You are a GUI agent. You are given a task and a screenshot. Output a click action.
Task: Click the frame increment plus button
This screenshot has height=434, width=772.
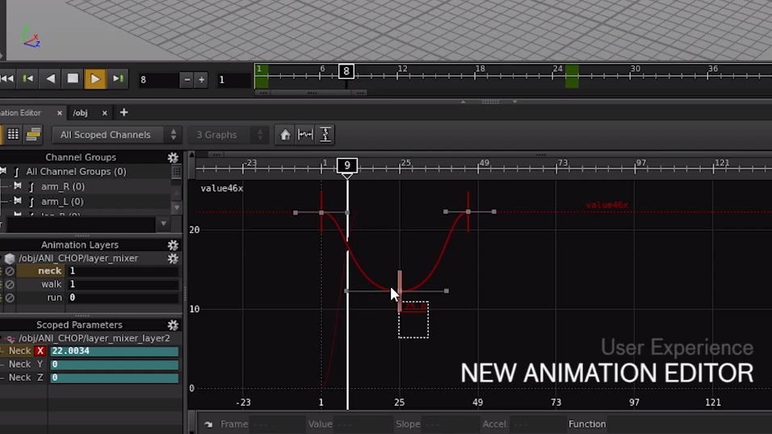[x=202, y=80]
